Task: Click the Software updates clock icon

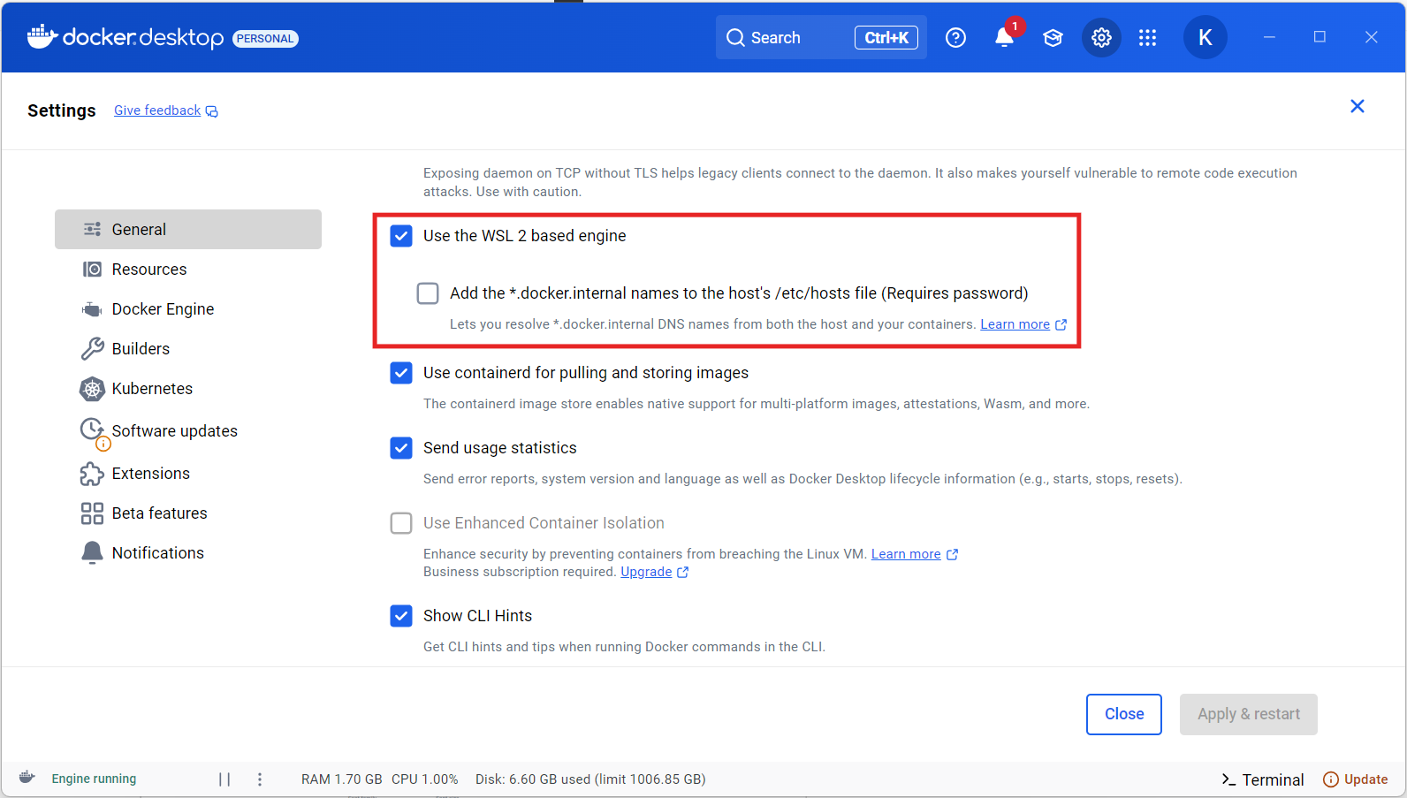Action: pos(93,431)
